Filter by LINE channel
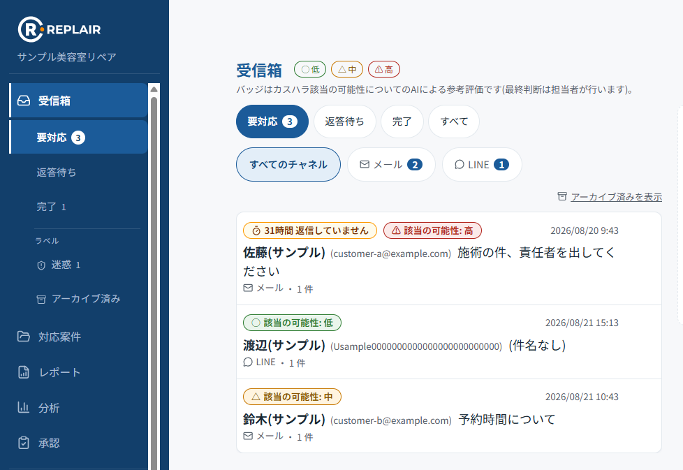Image resolution: width=683 pixels, height=470 pixels. tap(482, 165)
